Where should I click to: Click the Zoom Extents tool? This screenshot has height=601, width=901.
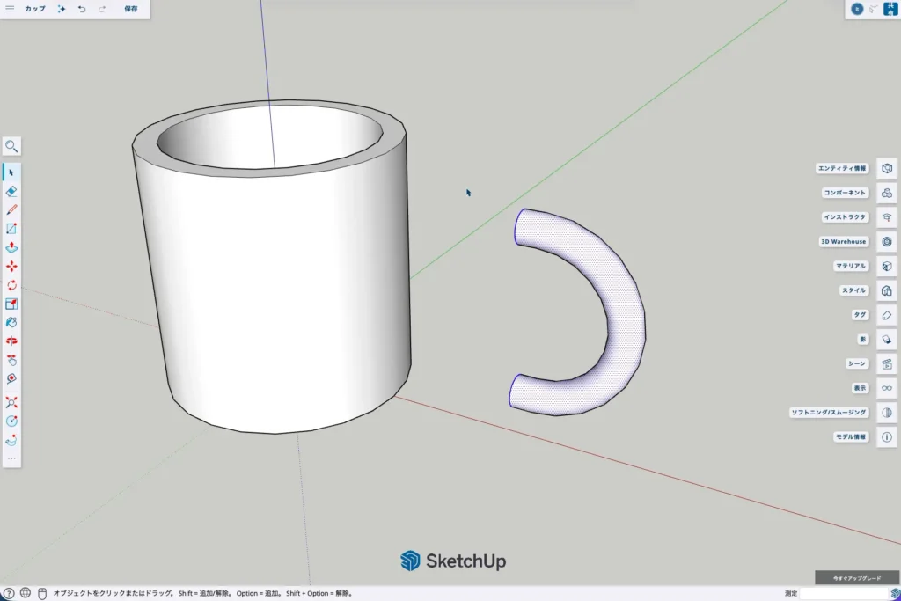[x=11, y=402]
